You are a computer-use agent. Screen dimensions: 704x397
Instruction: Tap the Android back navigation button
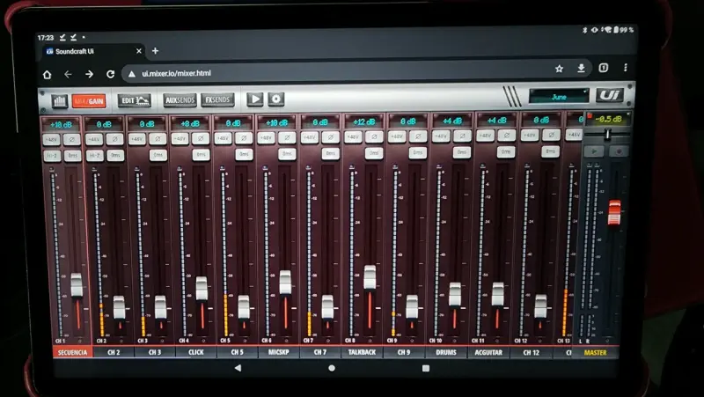[x=238, y=368]
